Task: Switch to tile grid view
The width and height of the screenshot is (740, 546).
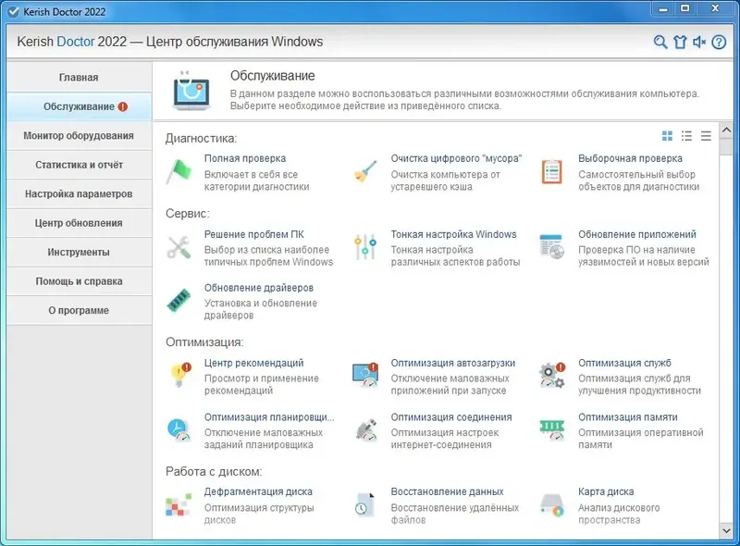Action: pyautogui.click(x=667, y=136)
